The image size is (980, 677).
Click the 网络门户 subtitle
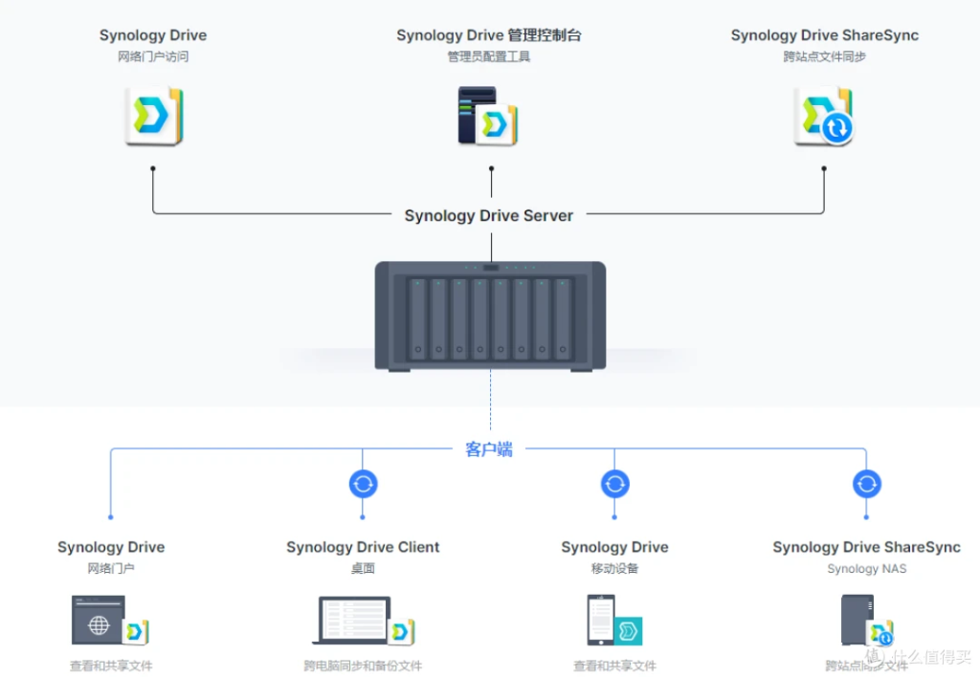click(x=111, y=568)
